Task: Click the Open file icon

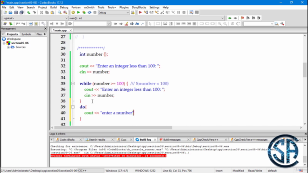Action: point(11,12)
